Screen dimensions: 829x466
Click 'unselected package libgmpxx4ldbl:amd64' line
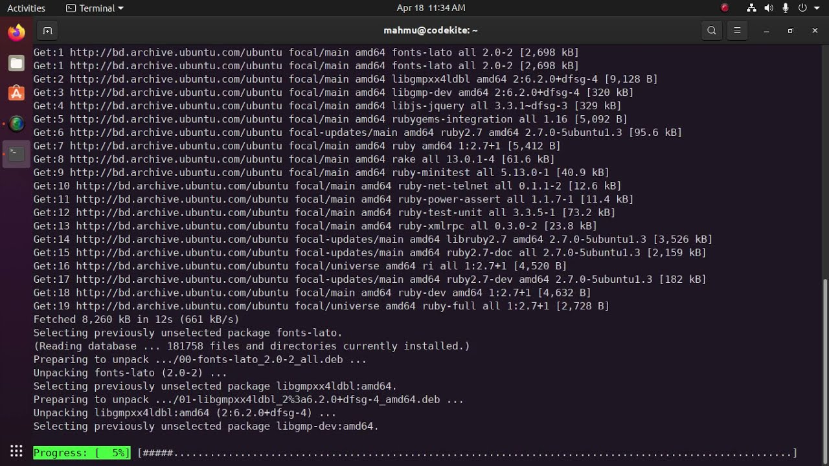215,386
